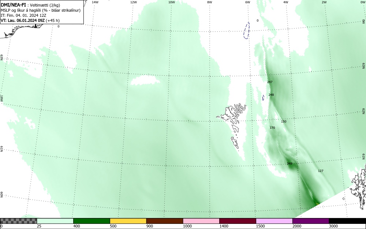Click the 12W longitude label
This screenshot has width=366, height=229.
pyautogui.click(x=133, y=2)
